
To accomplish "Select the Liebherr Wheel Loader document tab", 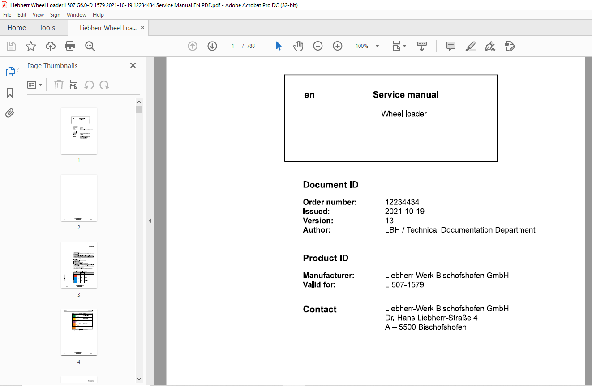I will coord(108,28).
